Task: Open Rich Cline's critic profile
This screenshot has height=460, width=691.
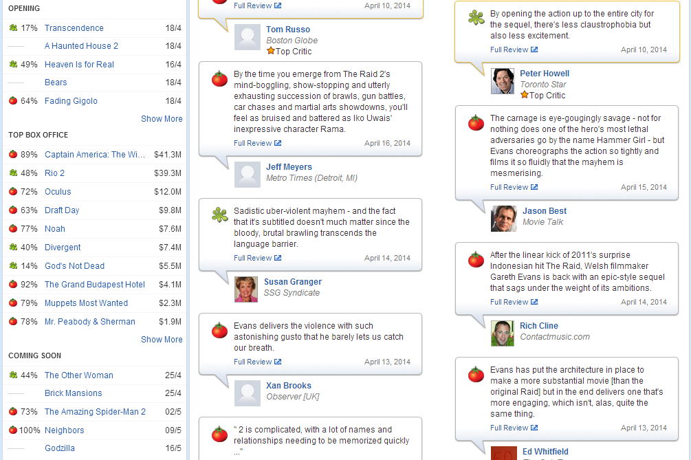Action: (x=539, y=326)
